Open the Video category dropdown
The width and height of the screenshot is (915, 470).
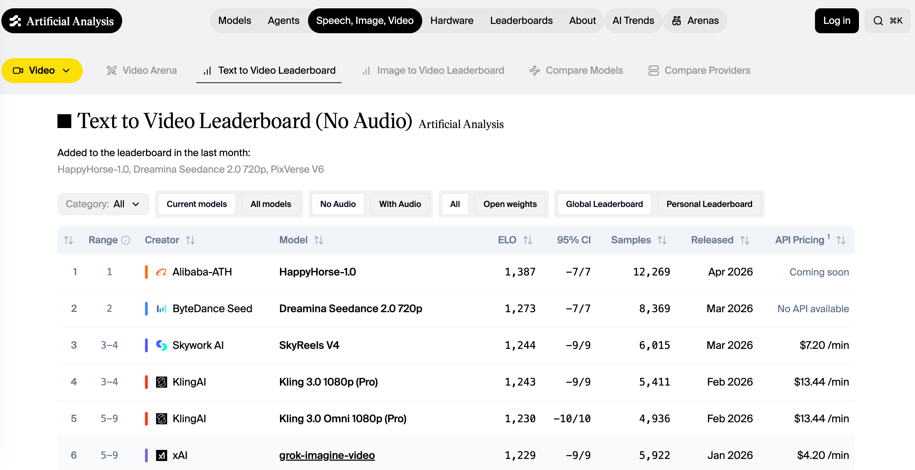tap(42, 70)
